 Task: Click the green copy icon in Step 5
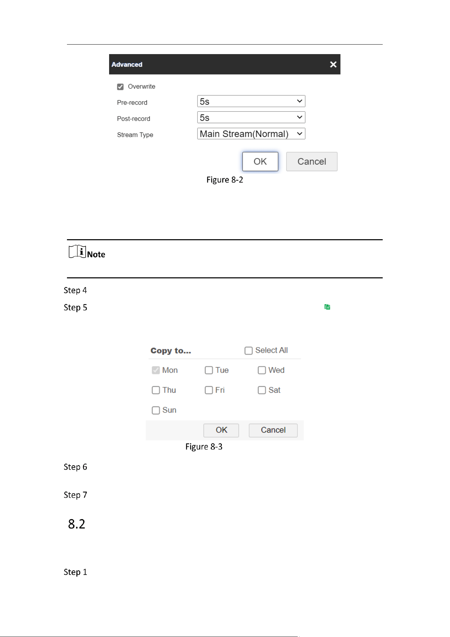327,307
